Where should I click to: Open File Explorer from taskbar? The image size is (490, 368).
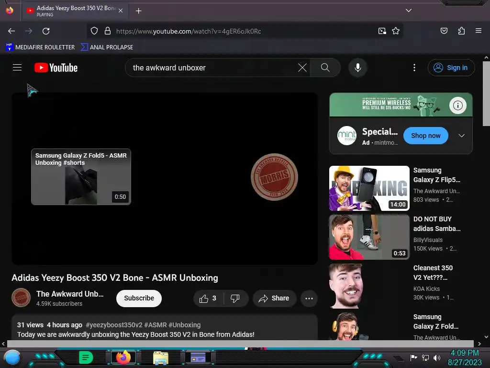click(161, 357)
